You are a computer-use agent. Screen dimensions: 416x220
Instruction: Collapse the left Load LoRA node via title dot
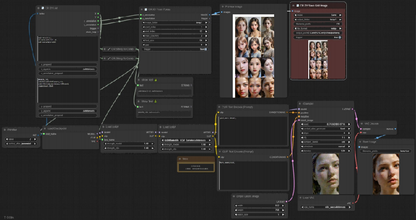[103, 127]
